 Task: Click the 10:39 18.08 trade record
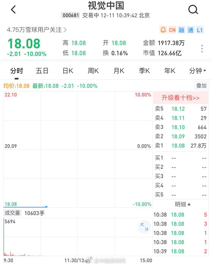pyautogui.click(x=180, y=252)
